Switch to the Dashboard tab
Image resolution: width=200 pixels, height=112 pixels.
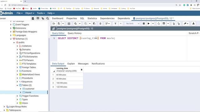click(x=57, y=18)
